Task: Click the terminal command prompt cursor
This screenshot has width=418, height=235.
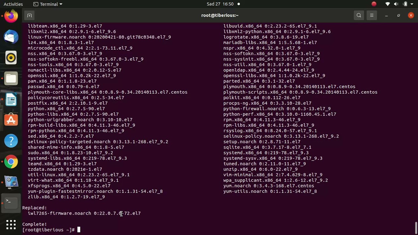Action: (x=79, y=230)
